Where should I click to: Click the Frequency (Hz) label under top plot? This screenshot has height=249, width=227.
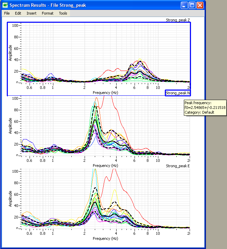point(105,93)
